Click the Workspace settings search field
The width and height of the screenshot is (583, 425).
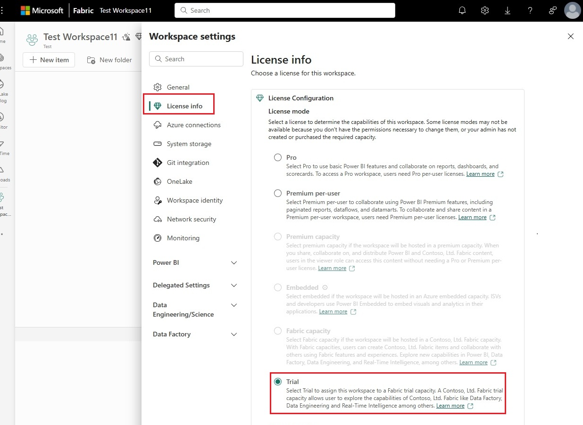196,59
